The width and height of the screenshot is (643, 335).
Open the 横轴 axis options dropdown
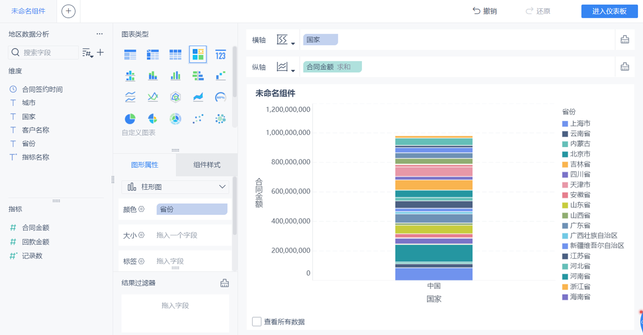(x=285, y=40)
